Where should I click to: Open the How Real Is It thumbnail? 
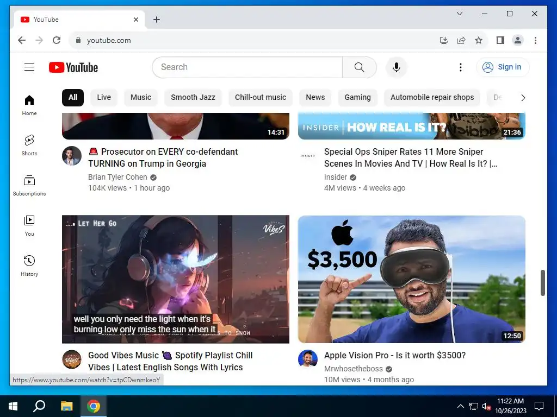pos(411,126)
